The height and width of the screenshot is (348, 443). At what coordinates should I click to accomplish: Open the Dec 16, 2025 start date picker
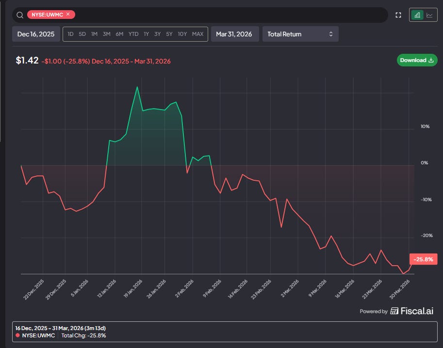coord(36,34)
